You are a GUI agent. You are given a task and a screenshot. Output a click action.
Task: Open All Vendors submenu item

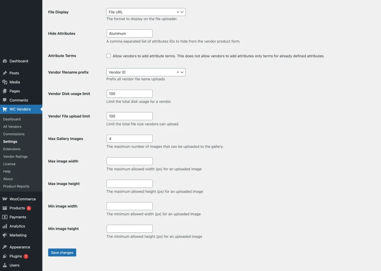pyautogui.click(x=12, y=127)
